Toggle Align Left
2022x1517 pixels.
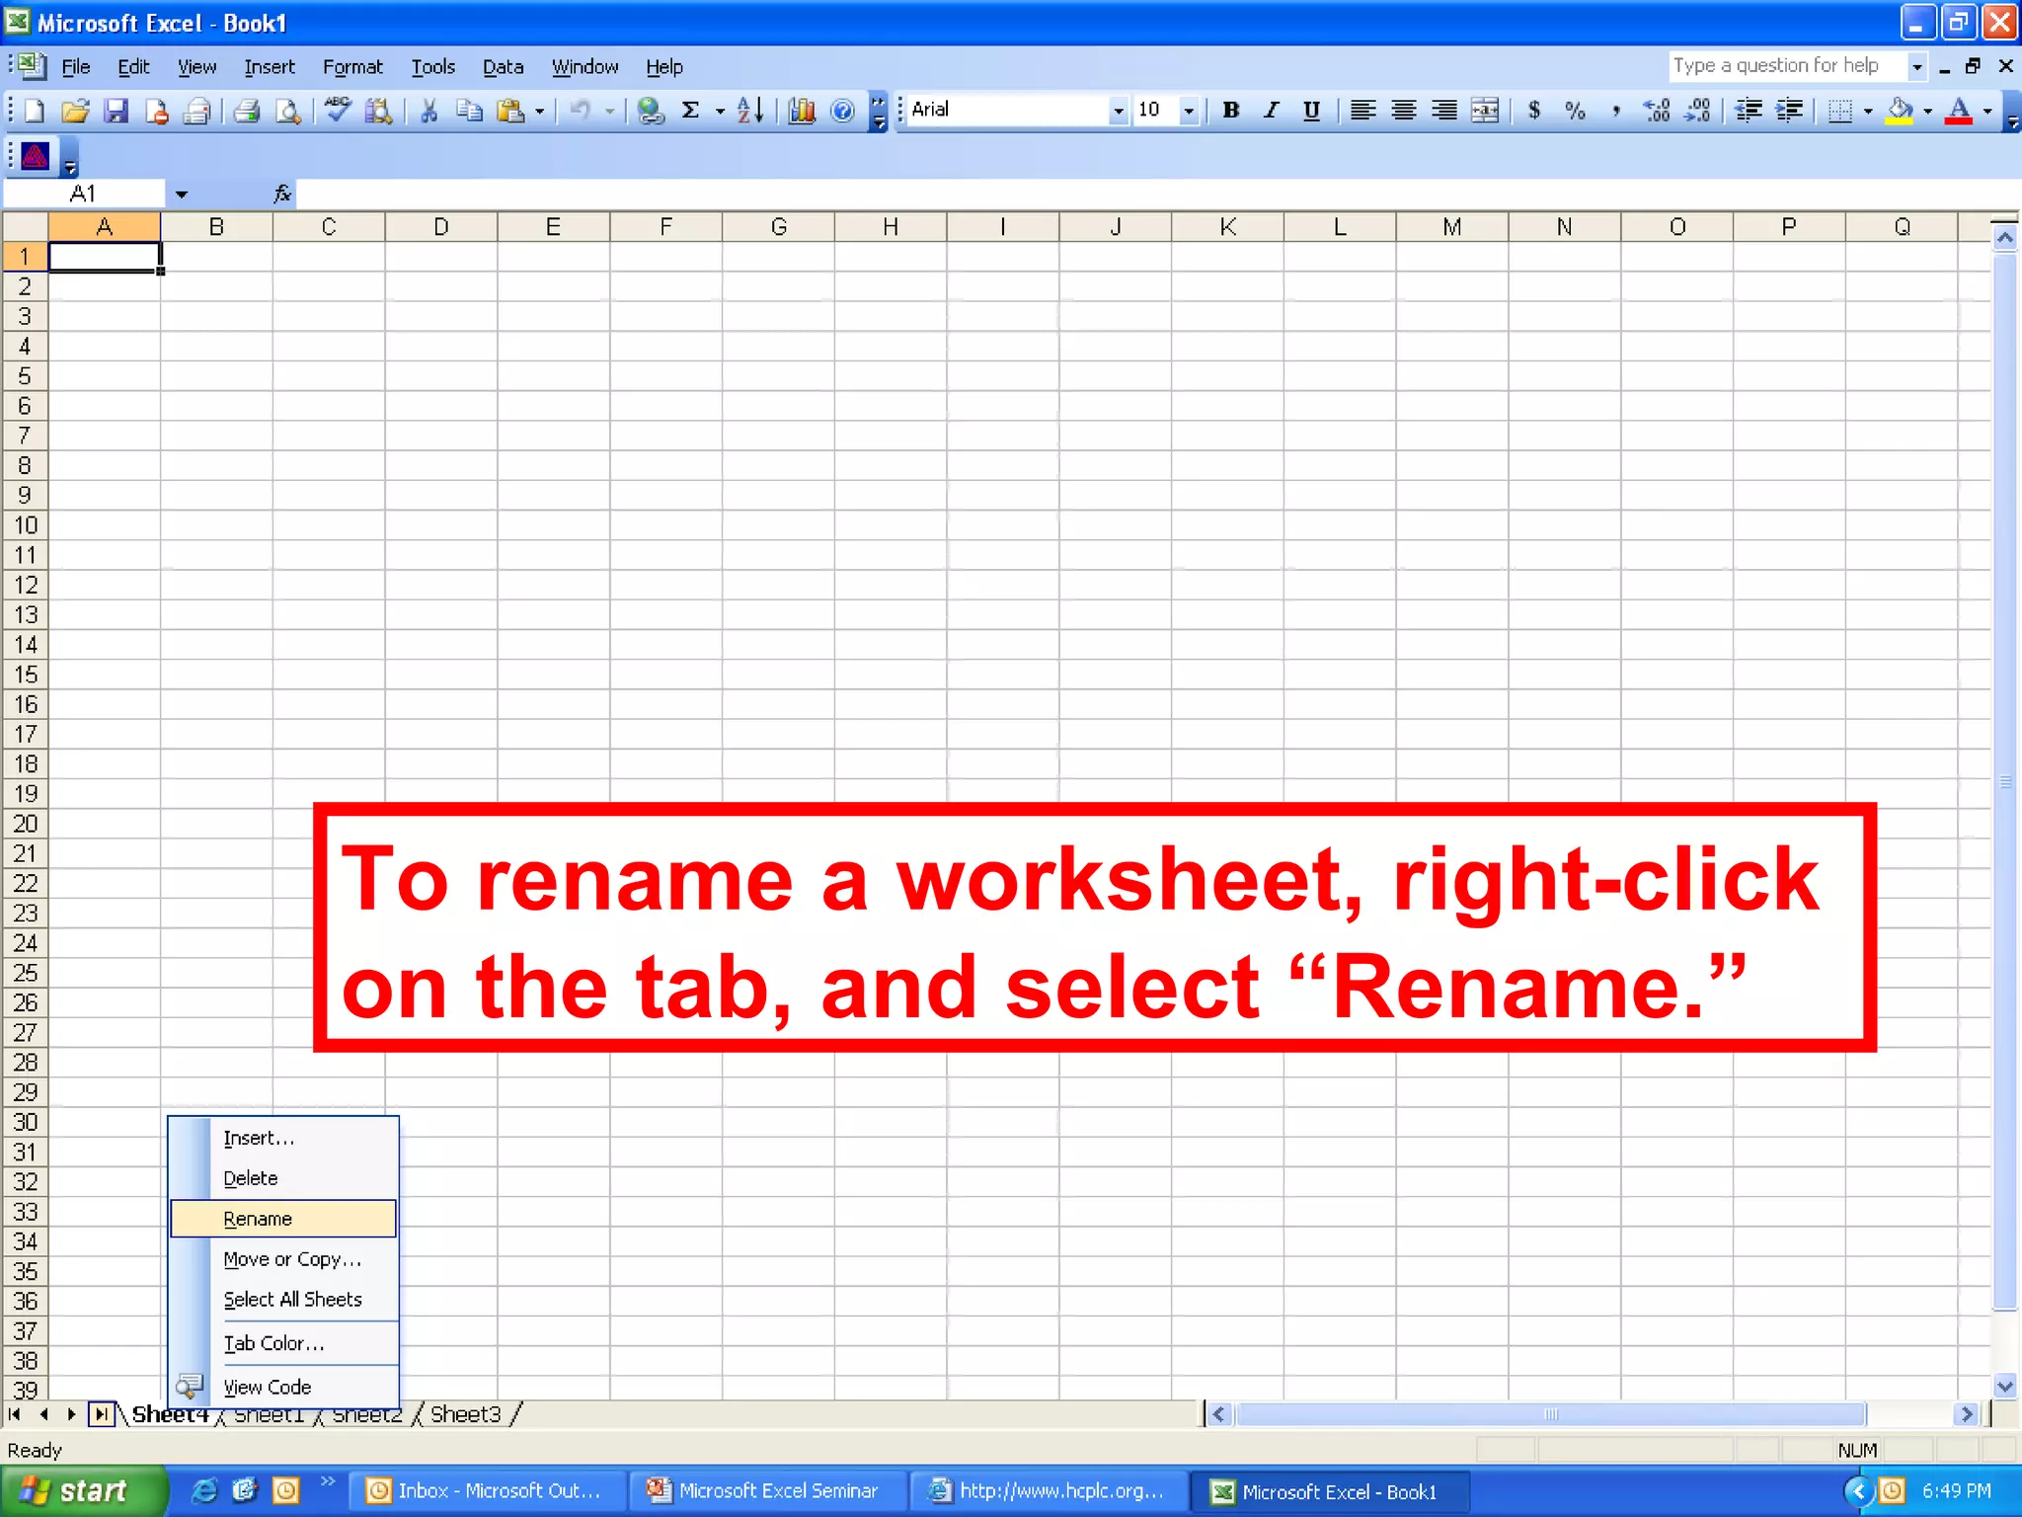[x=1362, y=111]
